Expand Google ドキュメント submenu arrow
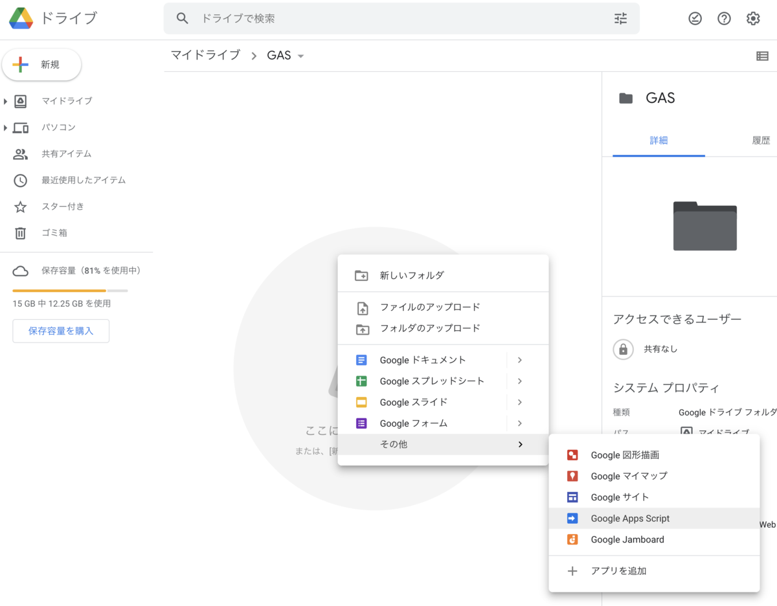Image resolution: width=777 pixels, height=606 pixels. tap(520, 360)
